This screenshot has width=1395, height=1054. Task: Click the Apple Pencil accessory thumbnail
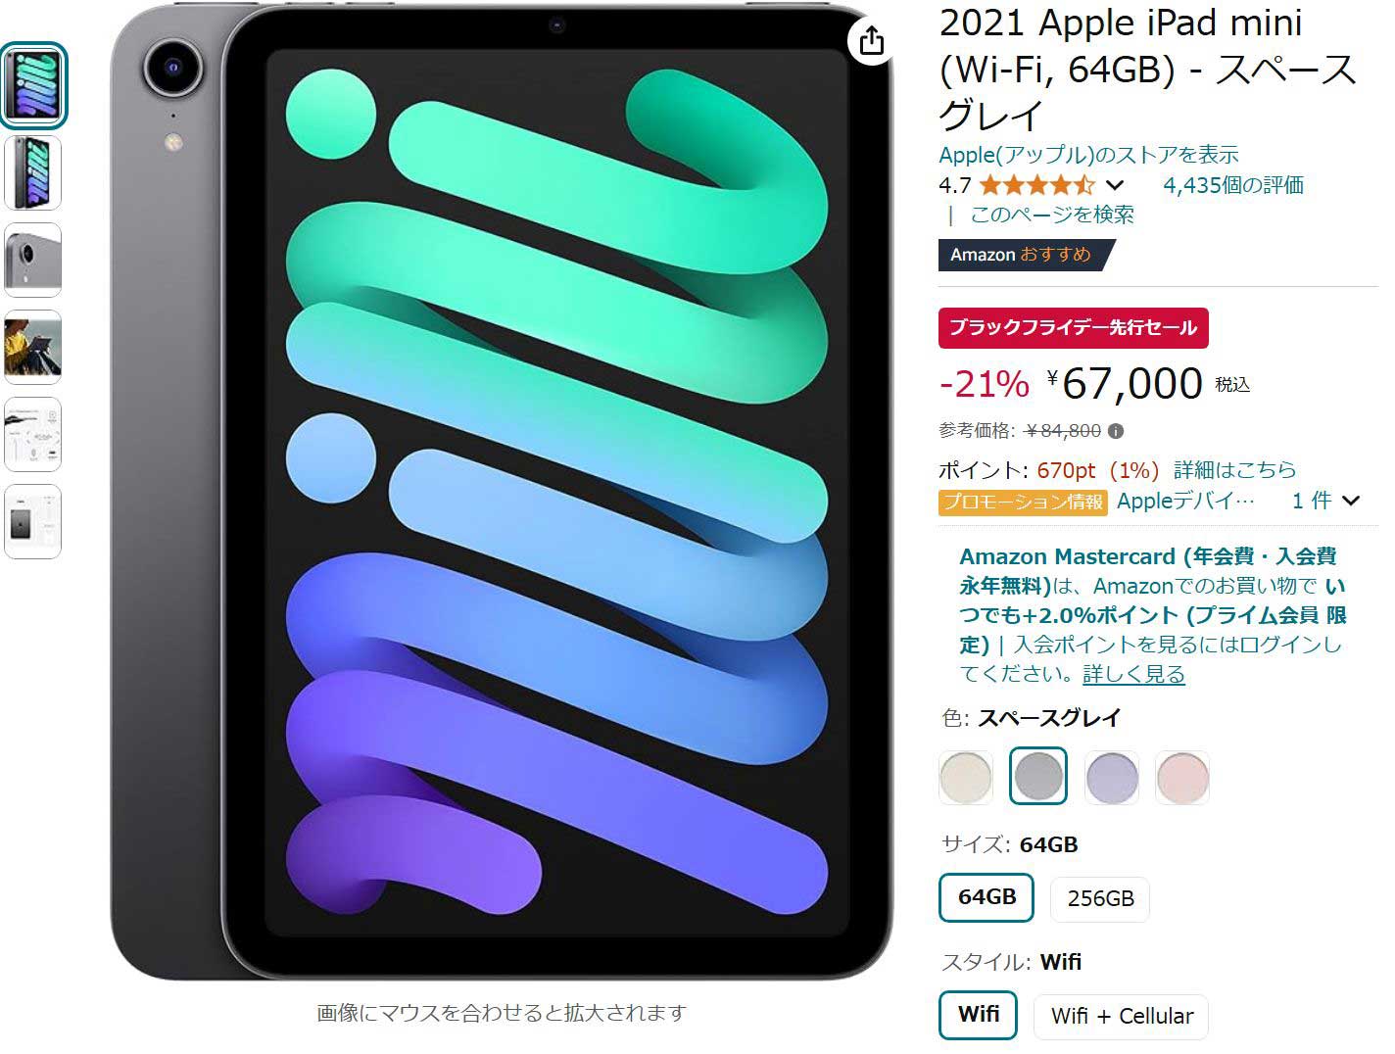(x=32, y=435)
